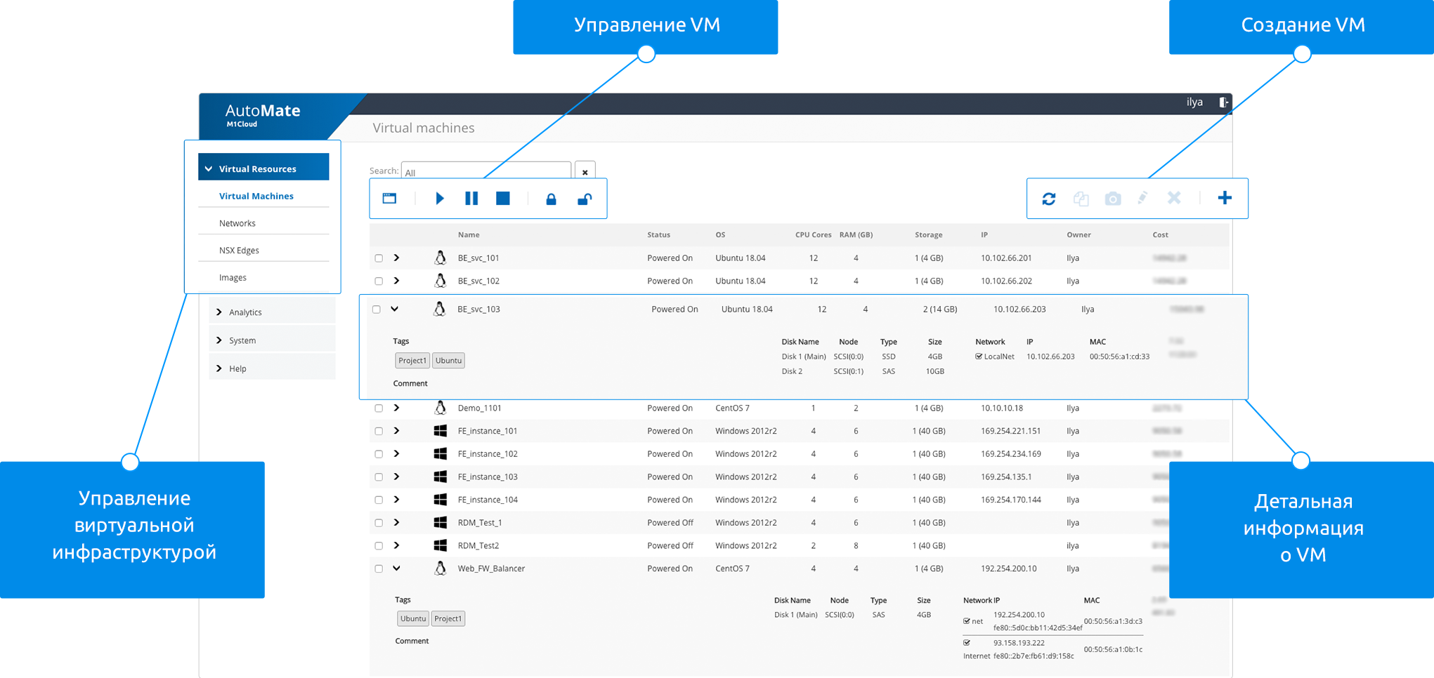Click the AutoMate M1Cloud logo
Screen dimensions: 1434x678
click(x=263, y=115)
